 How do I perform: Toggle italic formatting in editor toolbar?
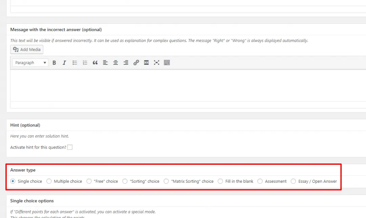[x=64, y=63]
